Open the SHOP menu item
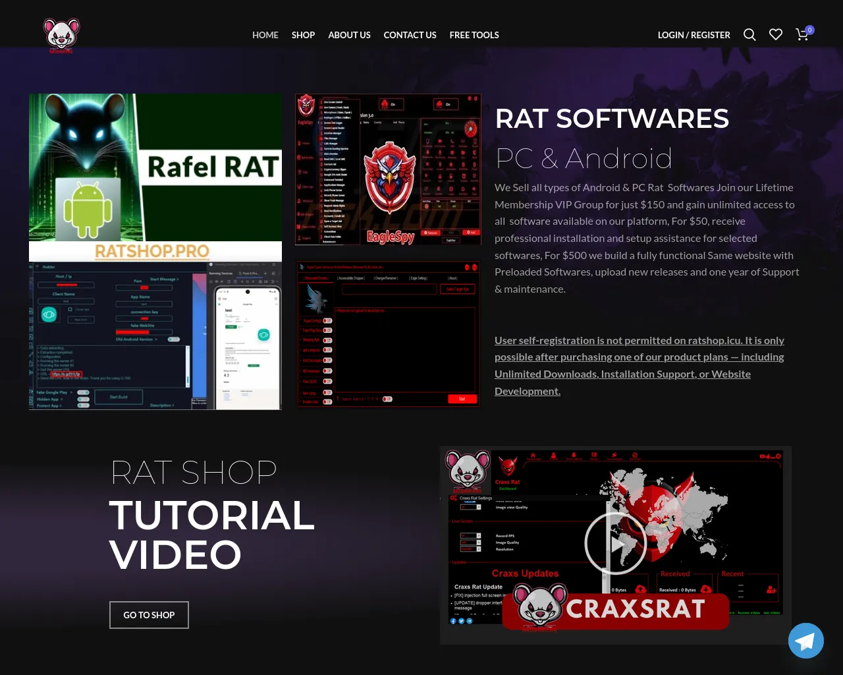 click(x=304, y=35)
